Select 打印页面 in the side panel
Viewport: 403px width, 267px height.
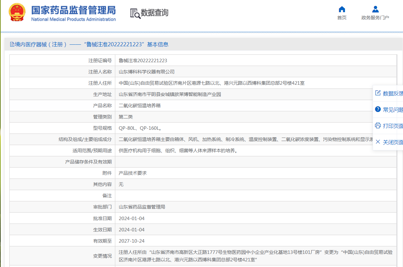tap(388, 126)
